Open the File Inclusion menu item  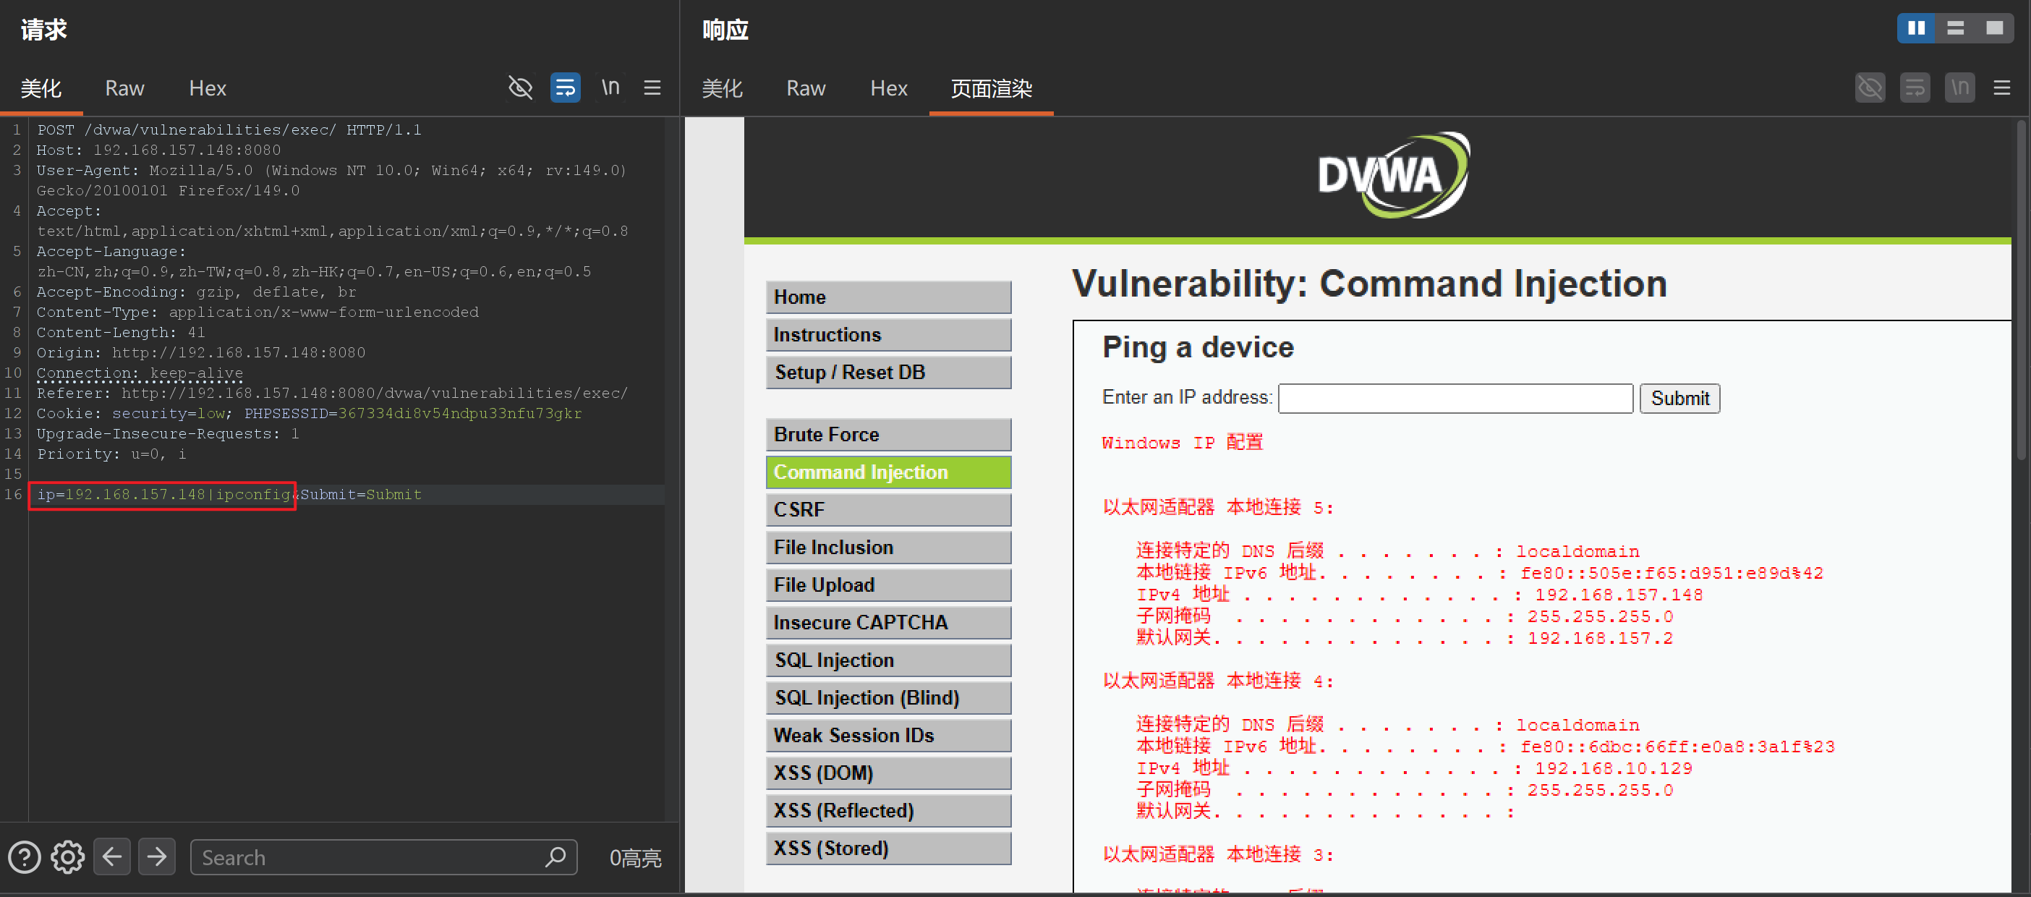888,548
